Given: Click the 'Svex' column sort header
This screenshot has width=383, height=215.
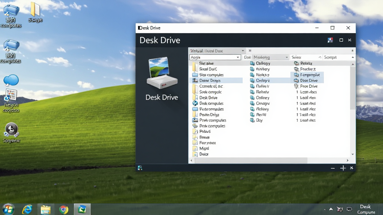Looking at the screenshot, I should click(306, 57).
